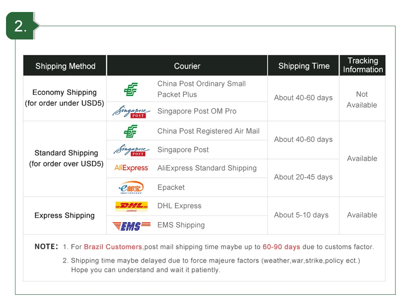This screenshot has height=305, width=408.
Task: Click the AliExpress Standard Shipping text
Action: 207,168
